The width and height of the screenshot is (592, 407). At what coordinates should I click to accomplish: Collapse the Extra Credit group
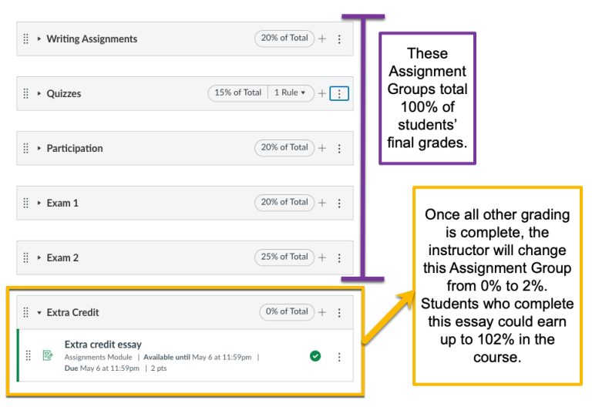coord(39,313)
